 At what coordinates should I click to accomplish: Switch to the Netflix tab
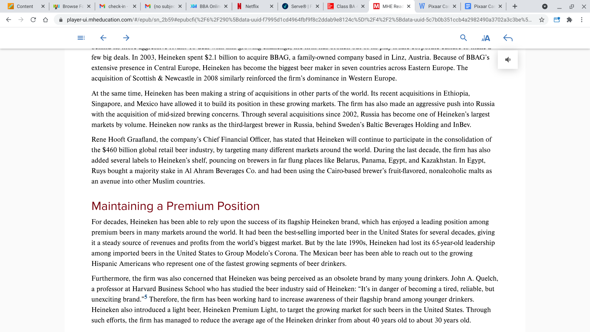tap(252, 6)
